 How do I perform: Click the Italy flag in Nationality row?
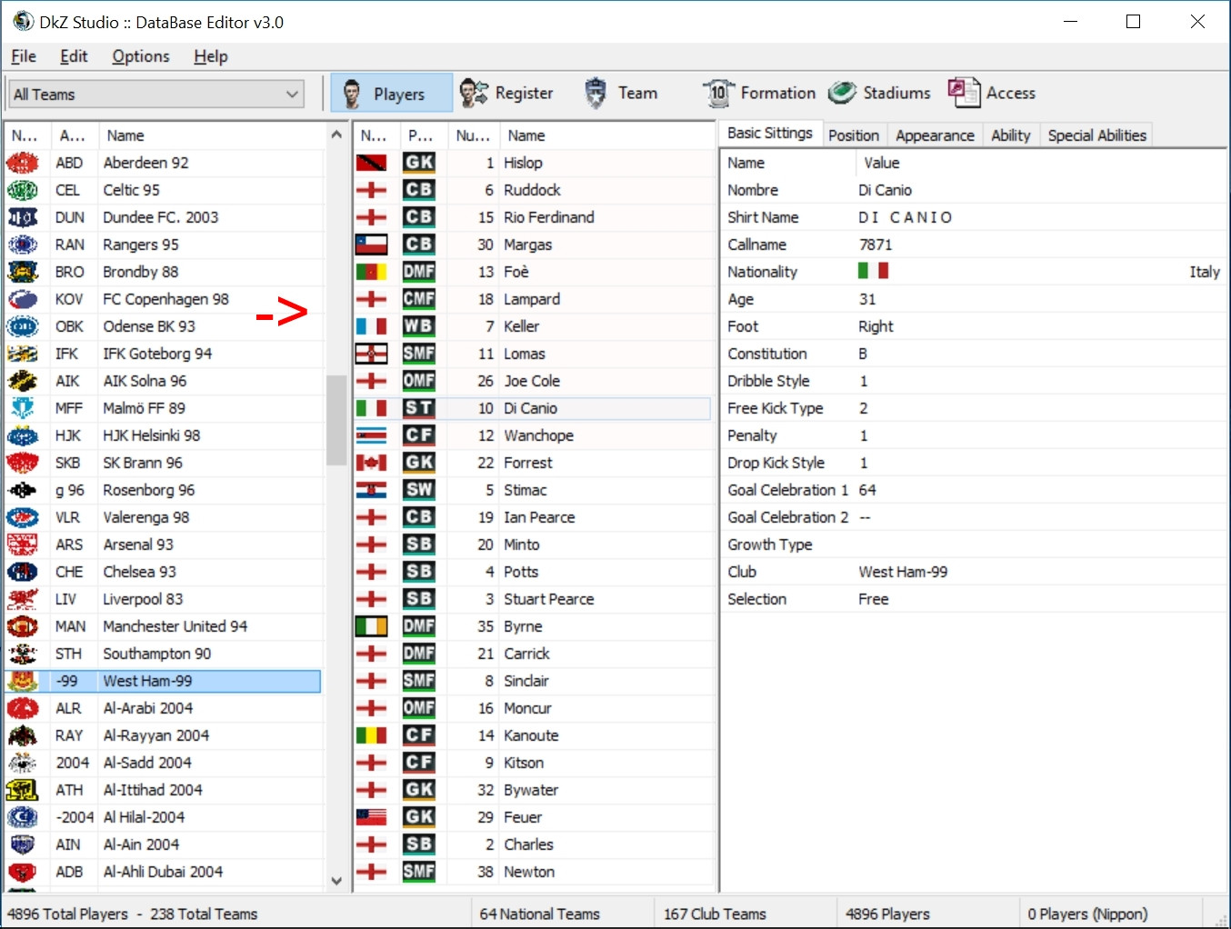873,271
